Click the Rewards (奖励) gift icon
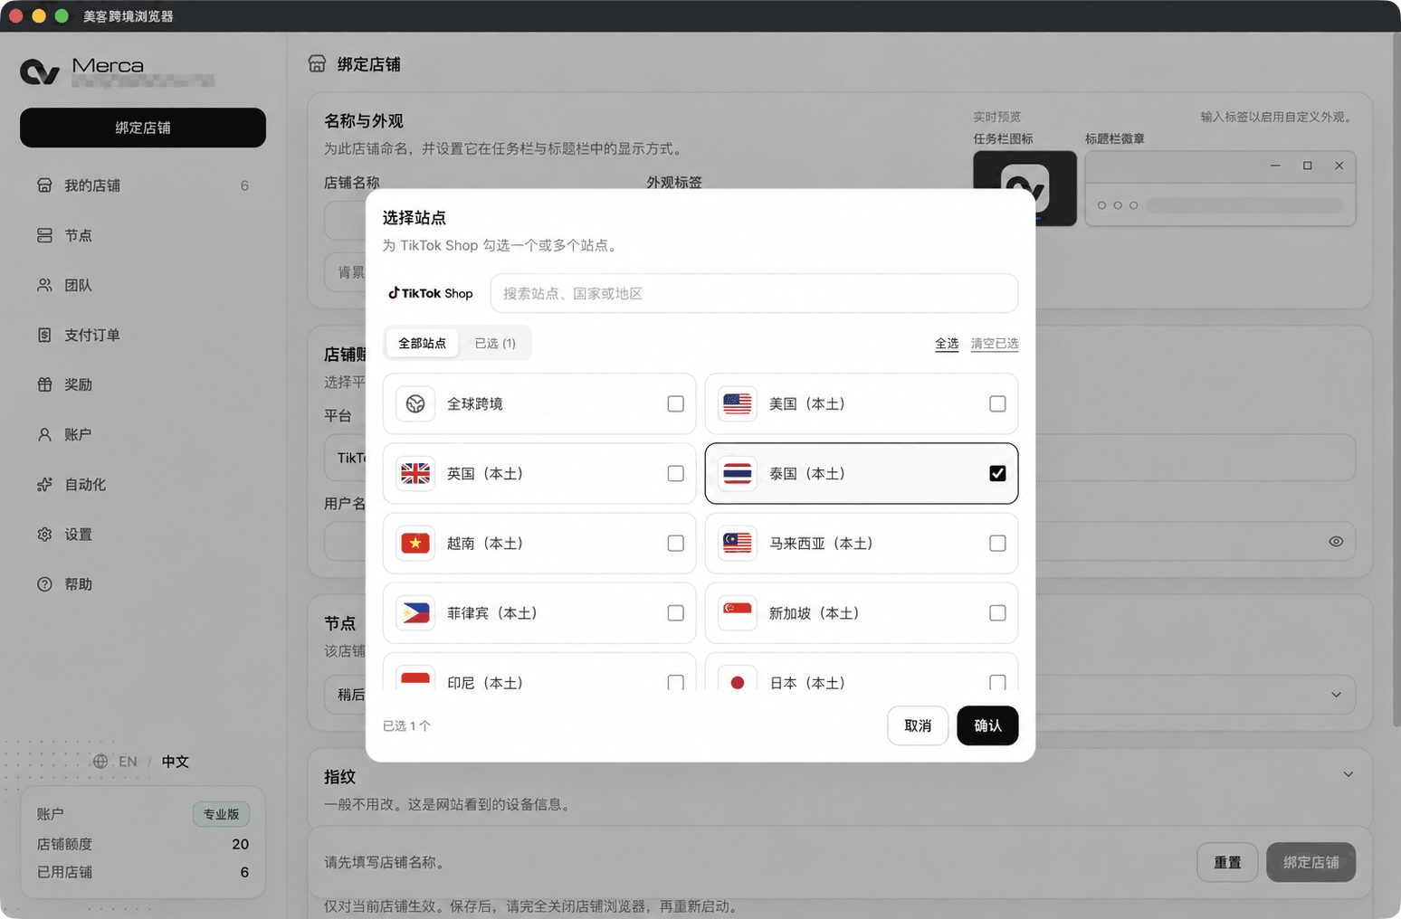 click(x=44, y=384)
